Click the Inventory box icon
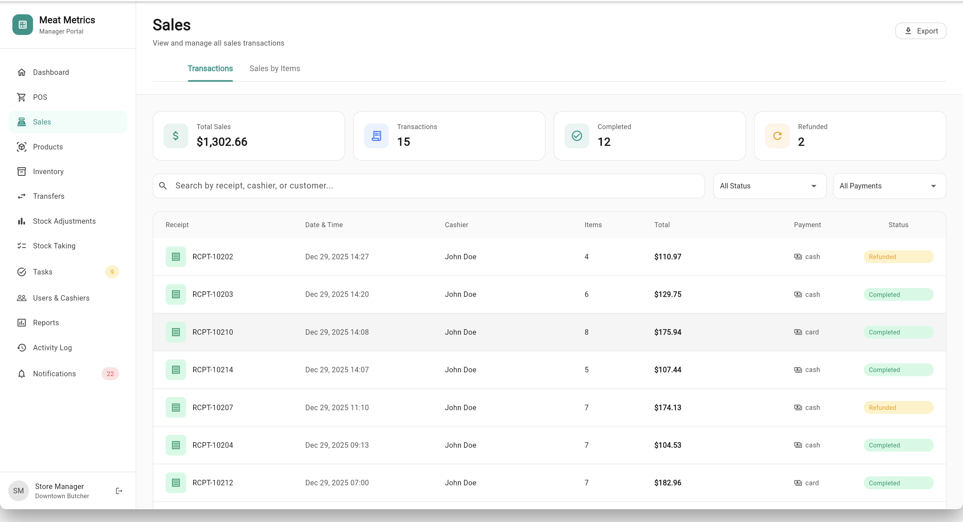 21,172
